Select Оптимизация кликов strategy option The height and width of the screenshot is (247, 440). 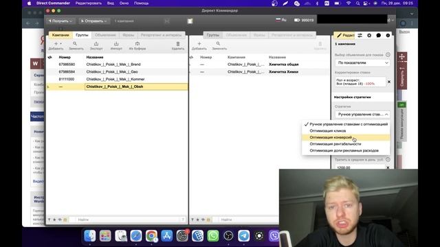pyautogui.click(x=346, y=131)
